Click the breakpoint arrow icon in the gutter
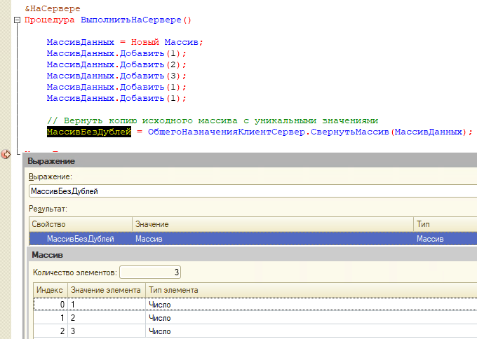This screenshot has height=339, width=477. click(x=6, y=153)
